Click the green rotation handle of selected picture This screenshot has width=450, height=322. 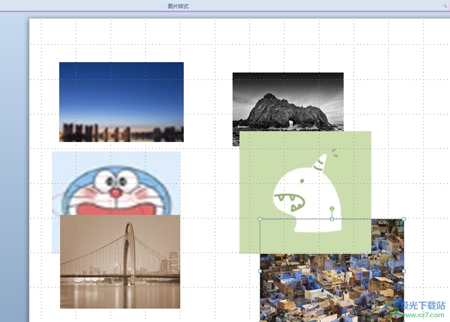point(332,208)
